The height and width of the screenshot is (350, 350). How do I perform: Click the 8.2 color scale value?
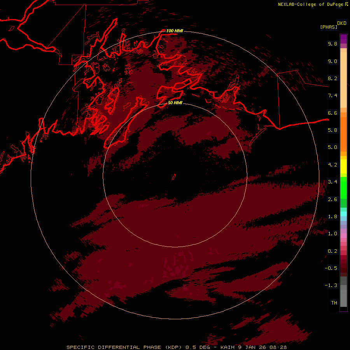[332, 78]
